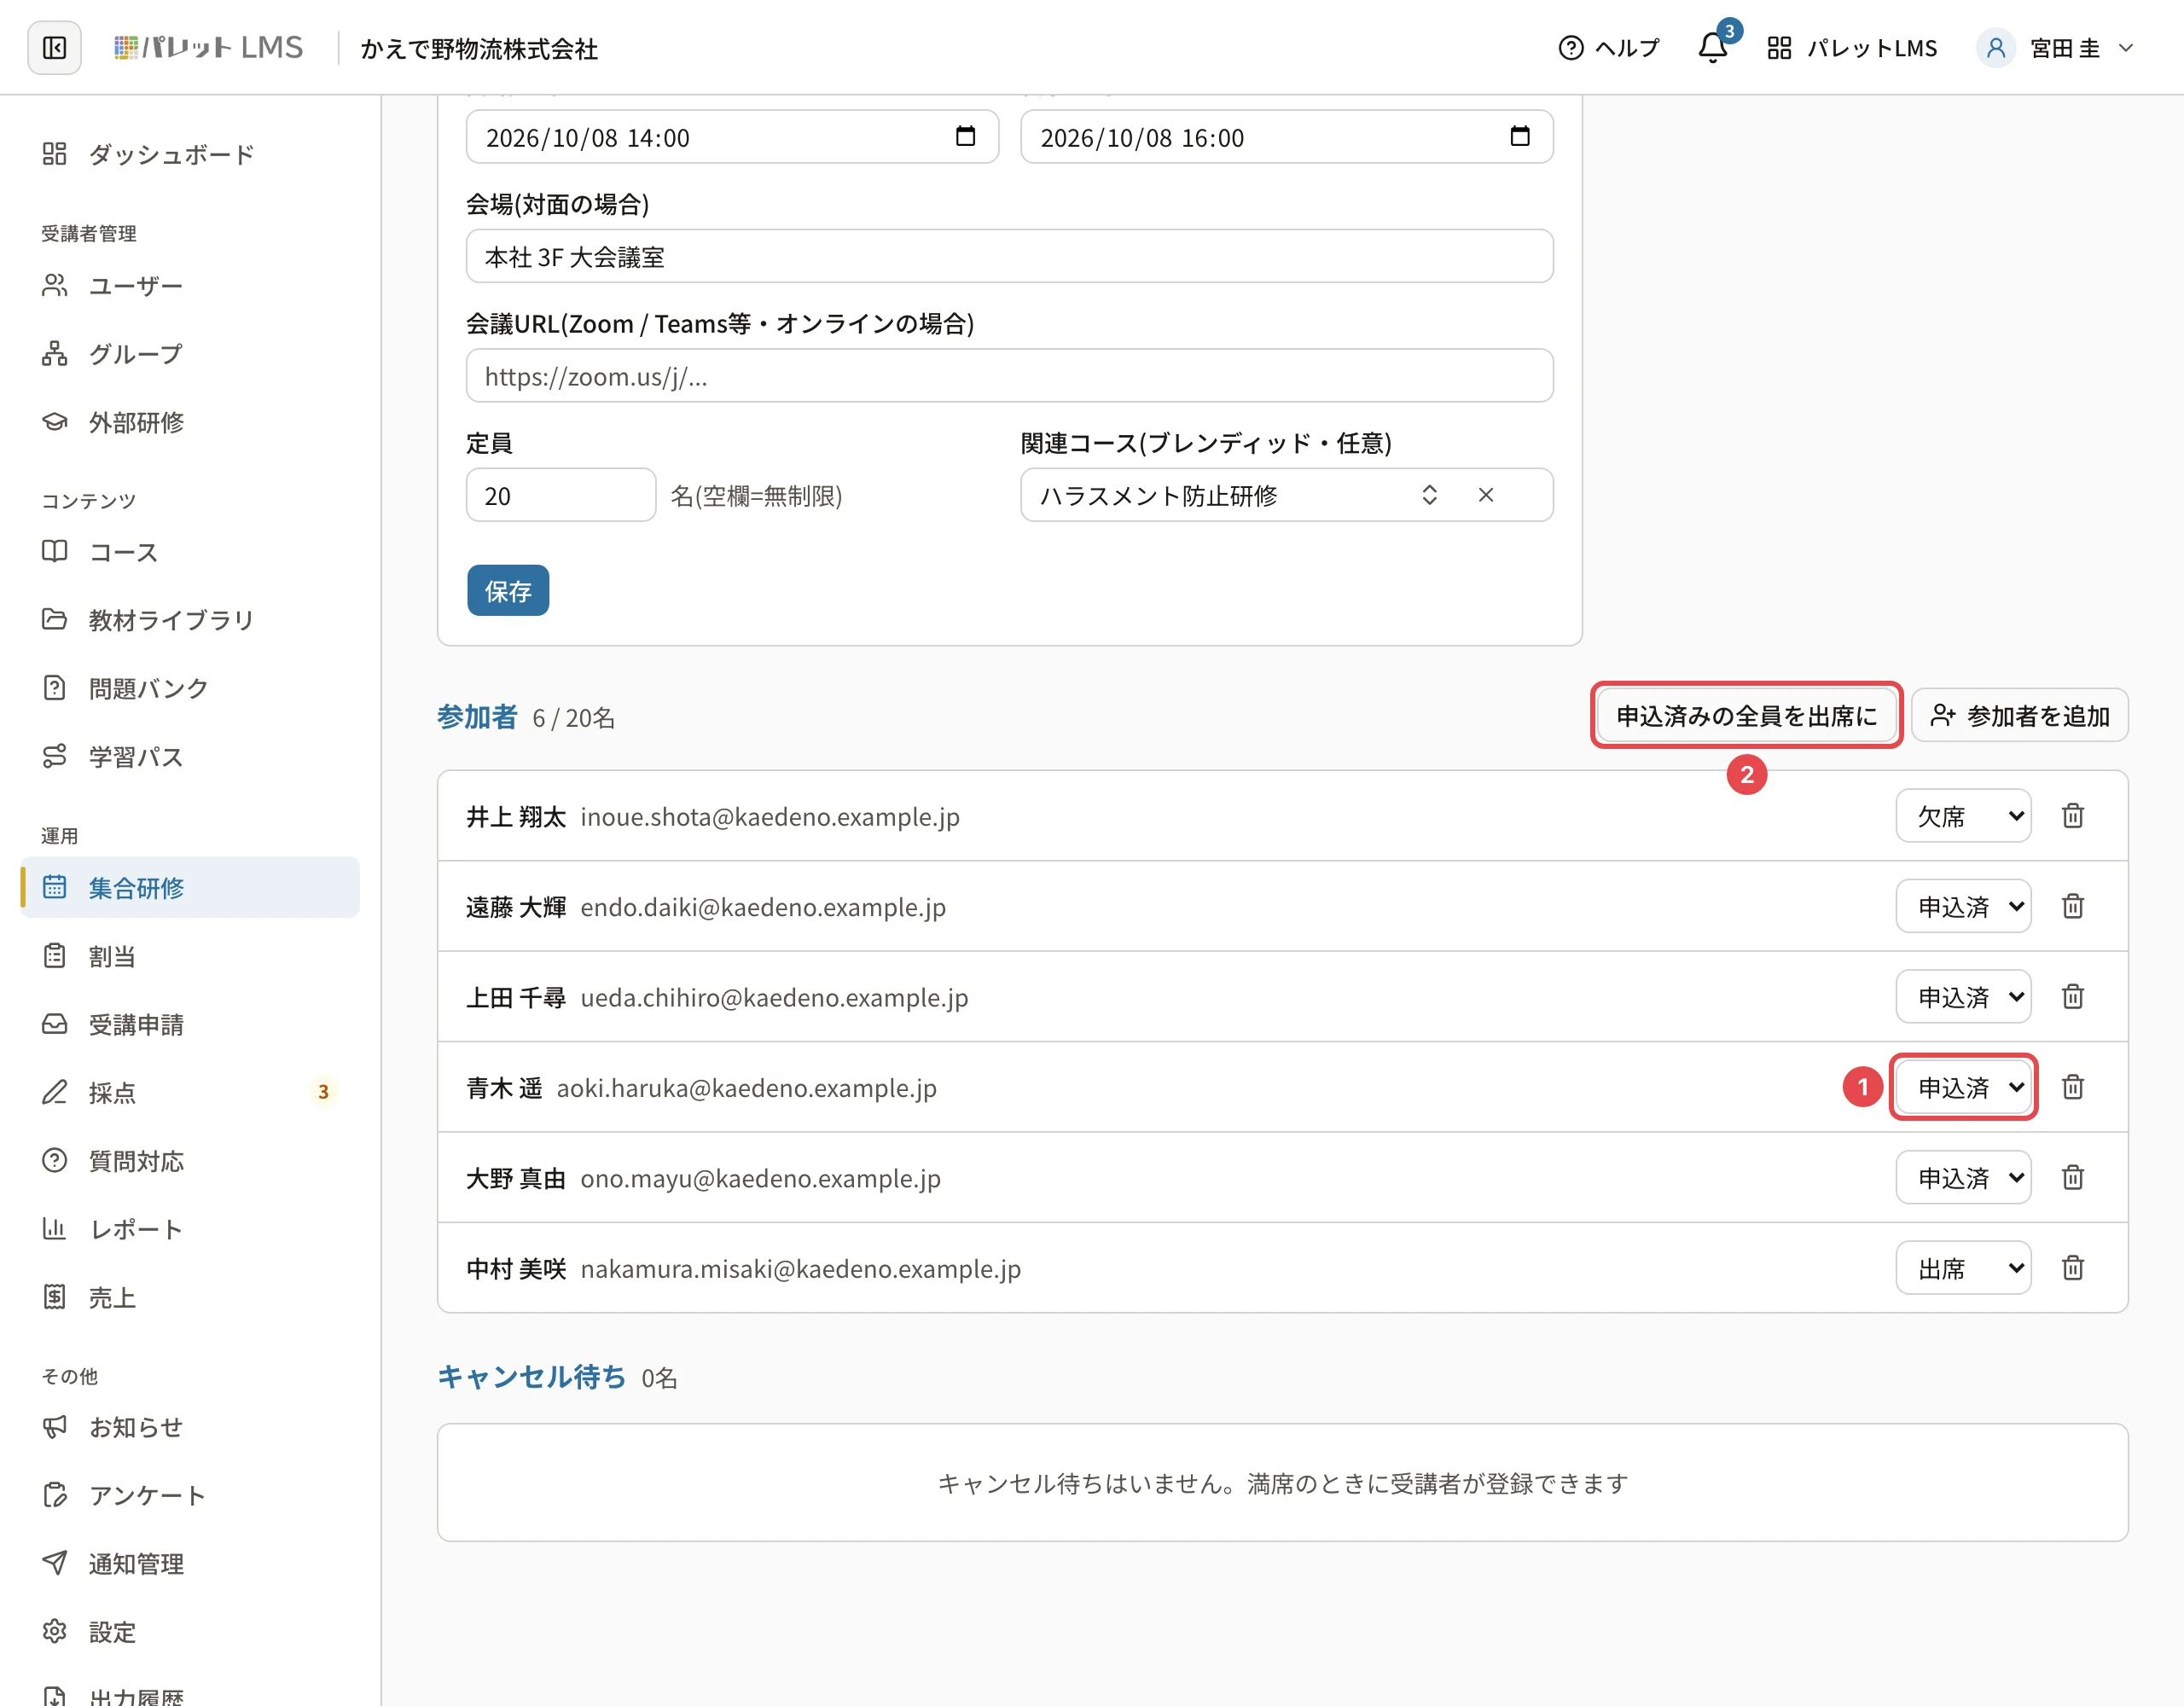2184x1706 pixels.
Task: Open 受講申請 in the sidebar
Action: pos(190,1024)
